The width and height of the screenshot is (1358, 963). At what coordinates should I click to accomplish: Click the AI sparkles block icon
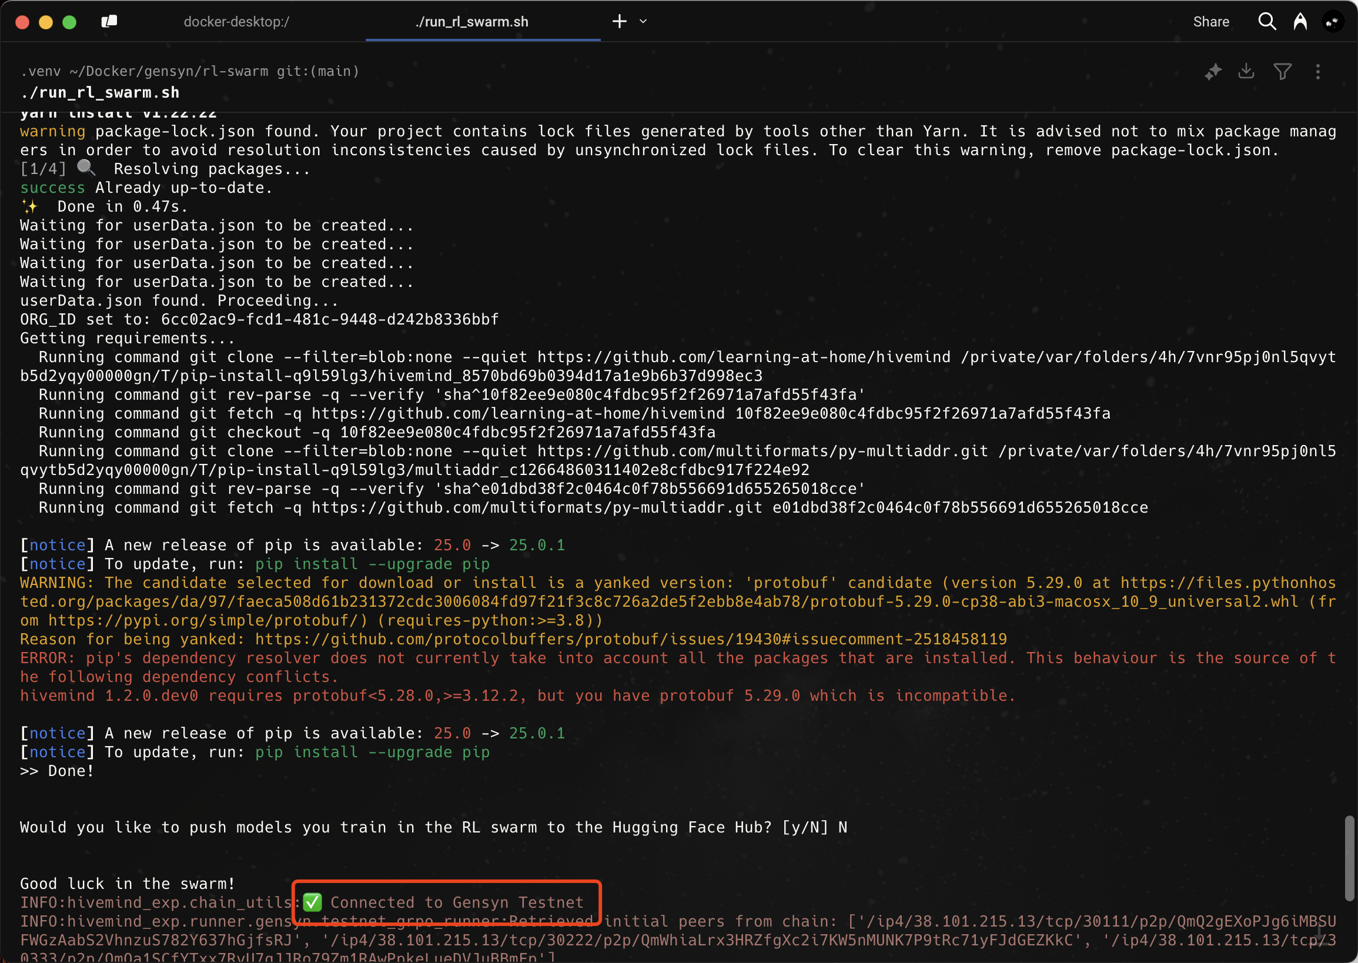pyautogui.click(x=1213, y=72)
